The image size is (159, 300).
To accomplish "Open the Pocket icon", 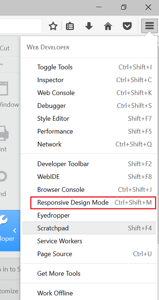I will click(x=127, y=26).
